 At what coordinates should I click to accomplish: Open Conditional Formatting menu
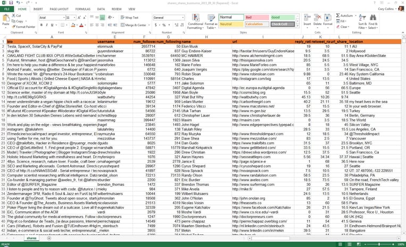pos(195,21)
